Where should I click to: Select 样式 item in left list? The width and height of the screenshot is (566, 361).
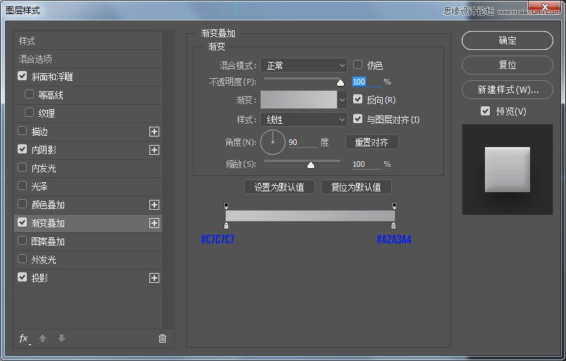point(87,41)
